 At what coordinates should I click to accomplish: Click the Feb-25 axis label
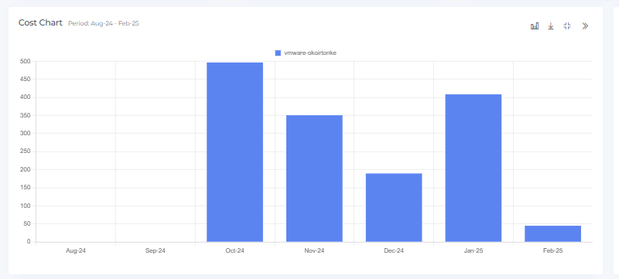(552, 250)
